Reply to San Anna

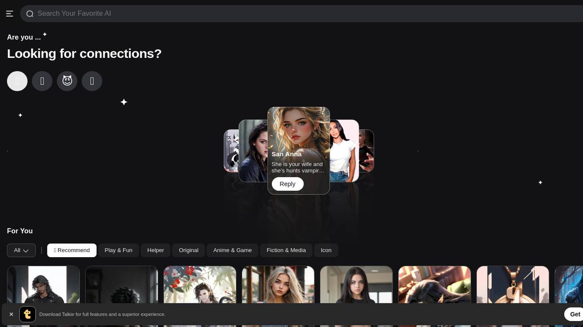click(x=288, y=184)
